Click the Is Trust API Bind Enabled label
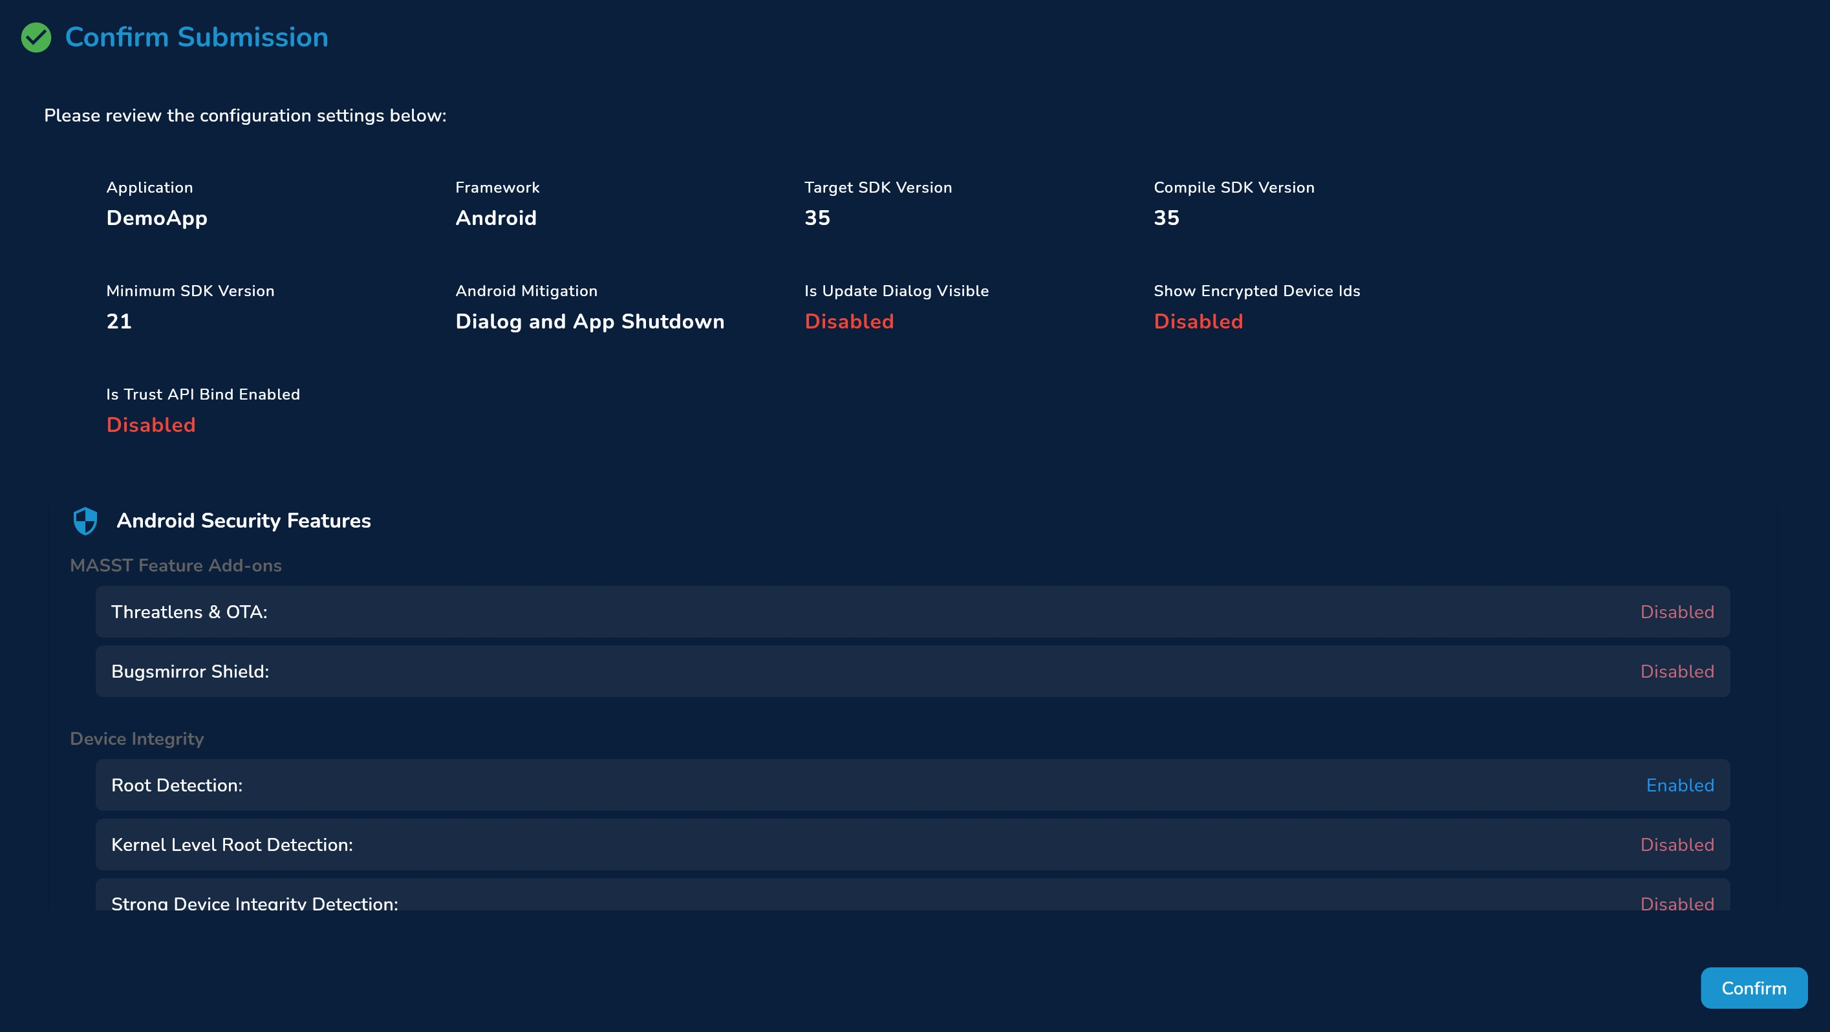This screenshot has height=1032, width=1830. point(203,394)
